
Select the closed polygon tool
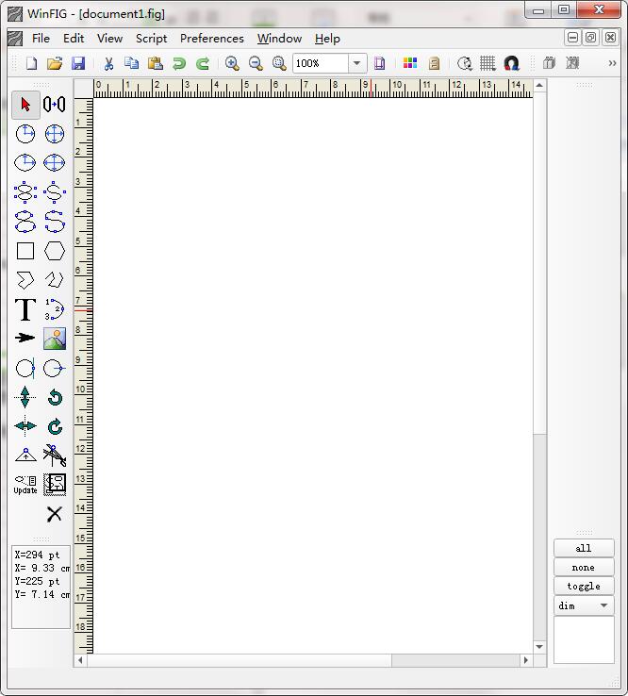pyautogui.click(x=25, y=280)
